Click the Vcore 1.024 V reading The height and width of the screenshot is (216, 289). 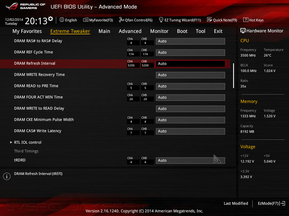pyautogui.click(x=270, y=71)
